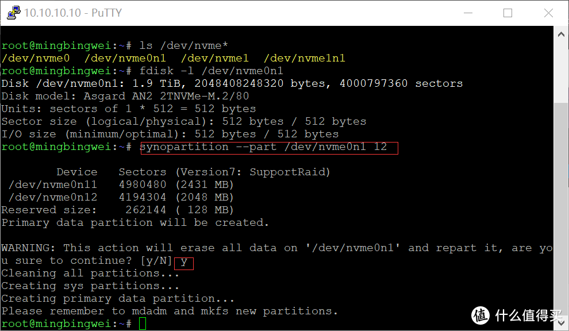This screenshot has width=569, height=331.
Task: Click the boxed synopartition --part command
Action: (268, 147)
